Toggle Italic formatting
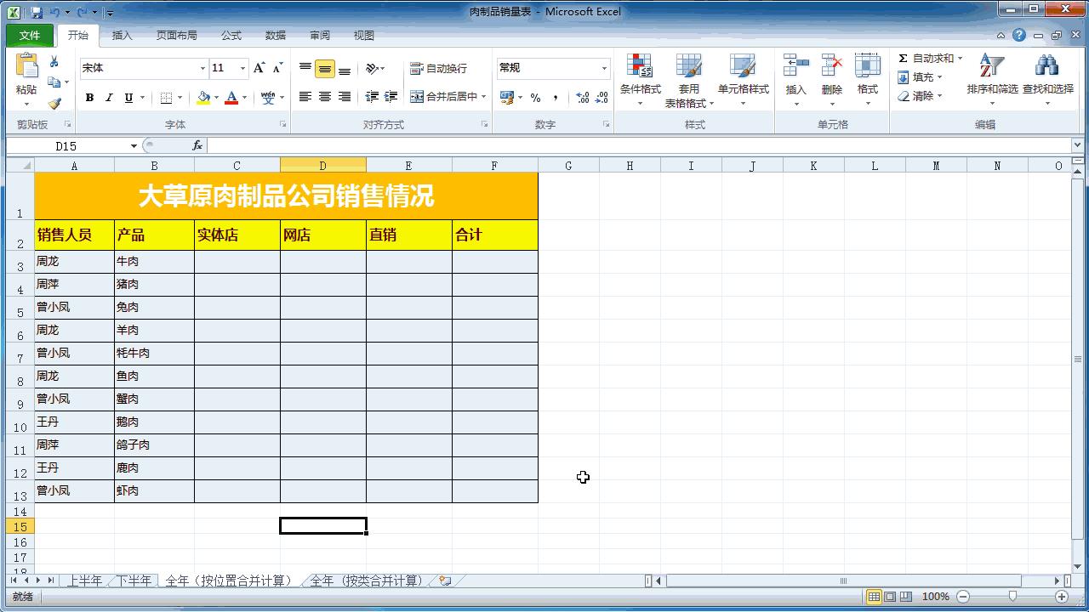Viewport: 1089px width, 612px height. [x=109, y=98]
